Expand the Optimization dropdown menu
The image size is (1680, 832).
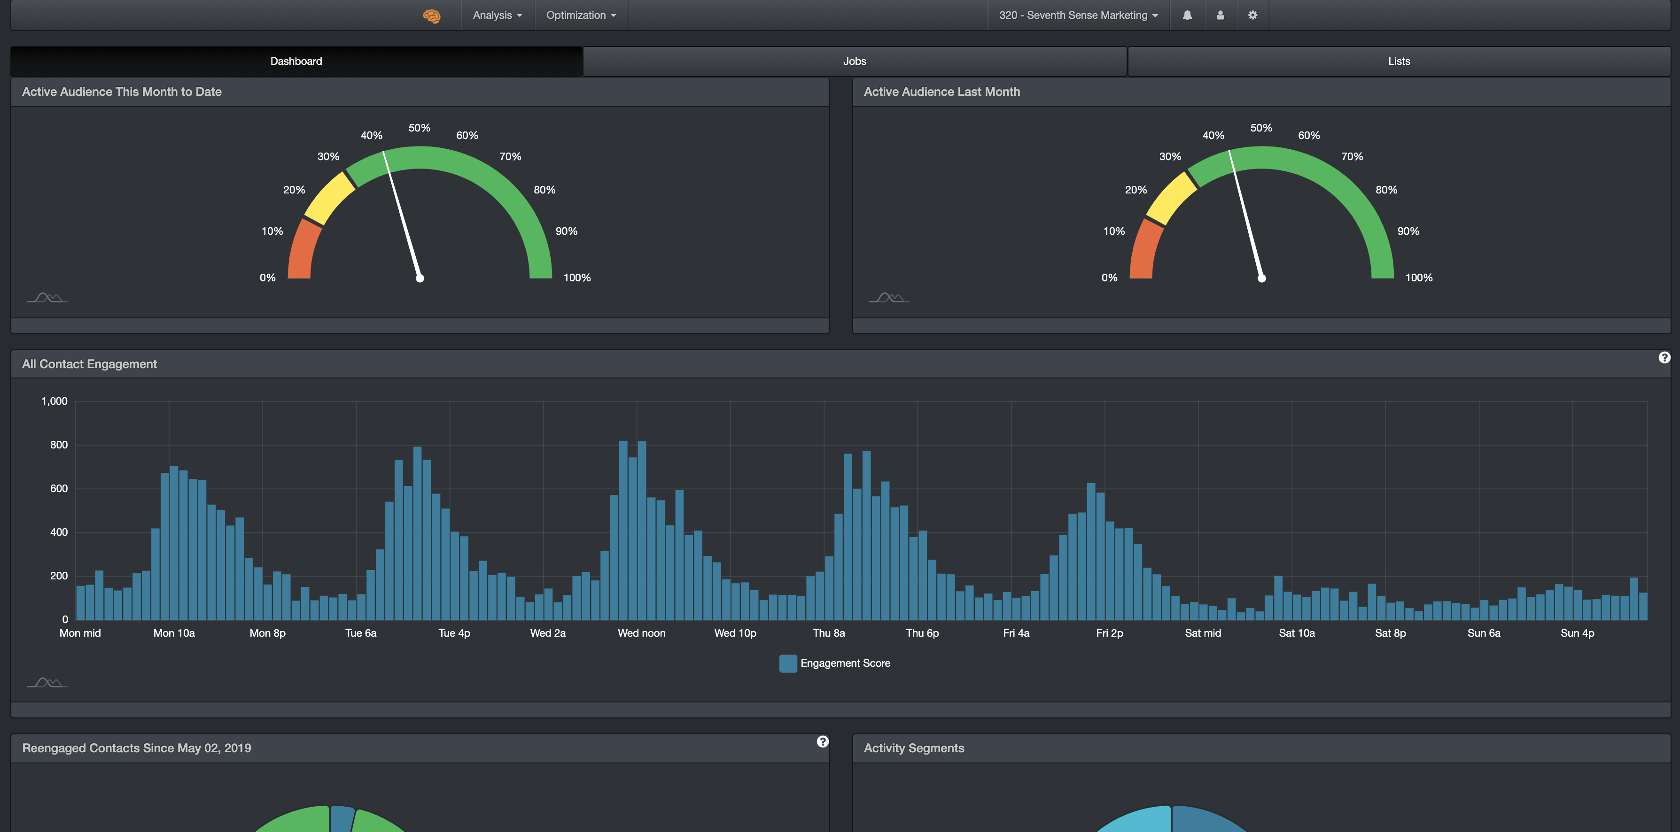click(581, 15)
